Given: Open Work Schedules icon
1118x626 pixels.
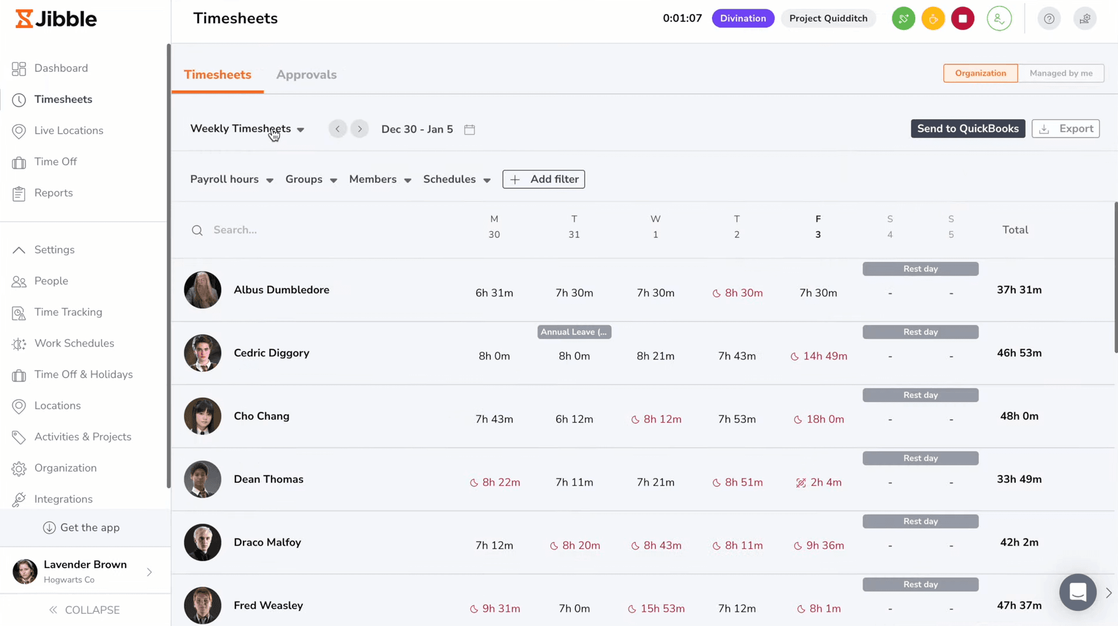Looking at the screenshot, I should tap(19, 344).
